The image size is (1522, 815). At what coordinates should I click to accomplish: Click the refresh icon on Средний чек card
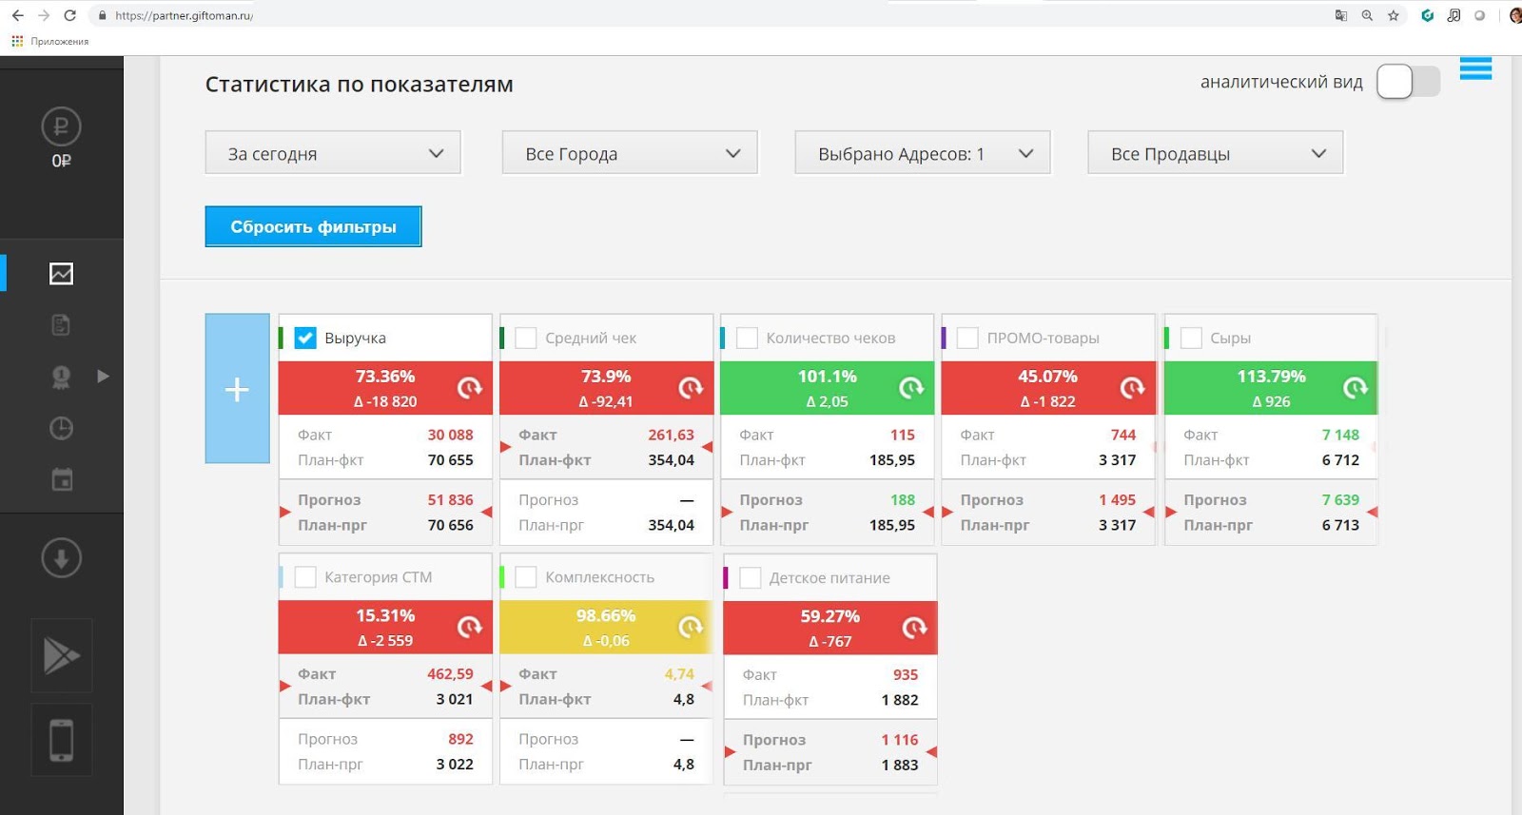[690, 388]
